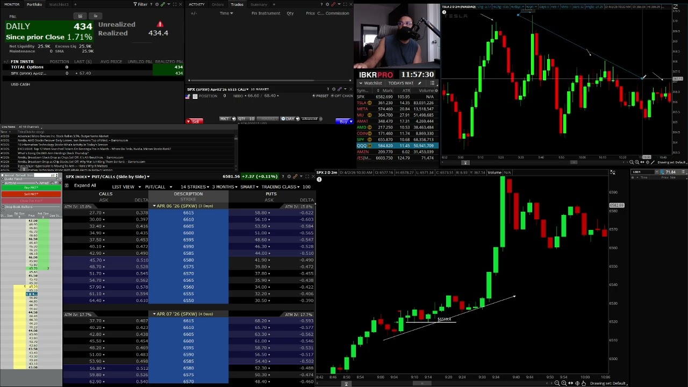Click the blue Buy button in order entry
The width and height of the screenshot is (688, 387).
(x=344, y=121)
